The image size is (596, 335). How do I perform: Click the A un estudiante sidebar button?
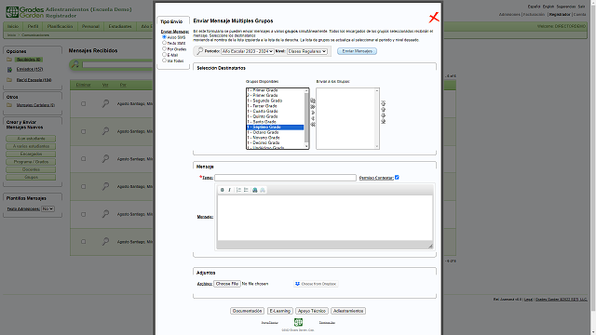(31, 139)
